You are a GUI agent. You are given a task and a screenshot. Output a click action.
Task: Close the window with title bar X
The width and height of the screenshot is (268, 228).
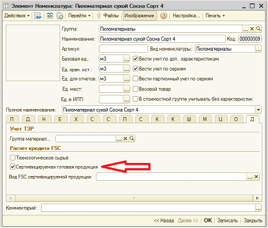pyautogui.click(x=261, y=6)
